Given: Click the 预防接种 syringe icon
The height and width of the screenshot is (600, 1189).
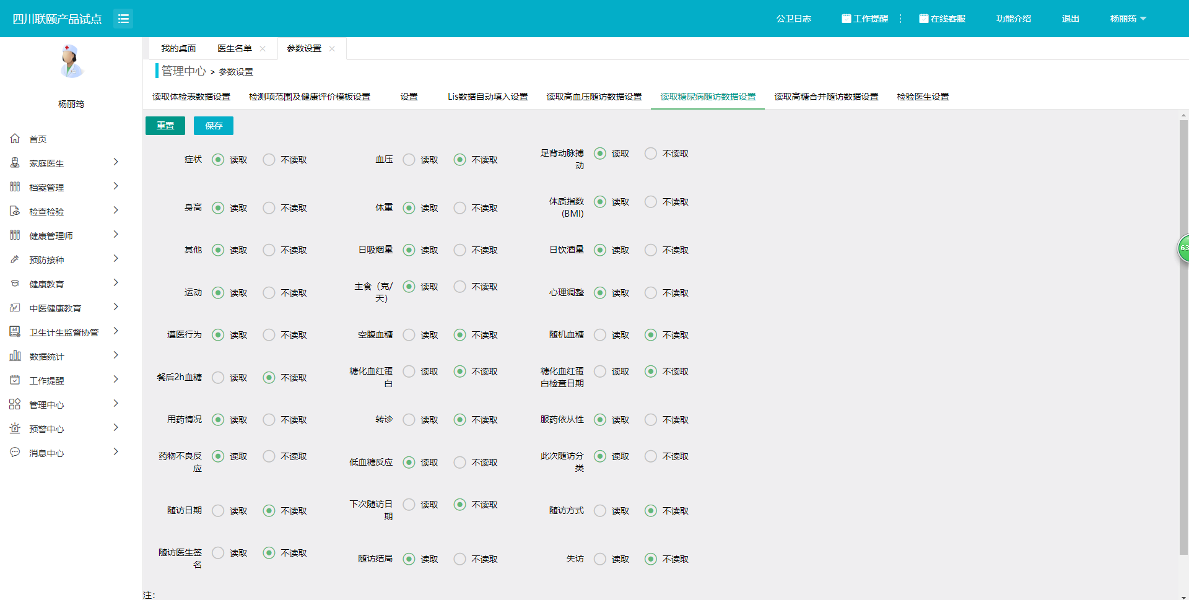Looking at the screenshot, I should 15,259.
